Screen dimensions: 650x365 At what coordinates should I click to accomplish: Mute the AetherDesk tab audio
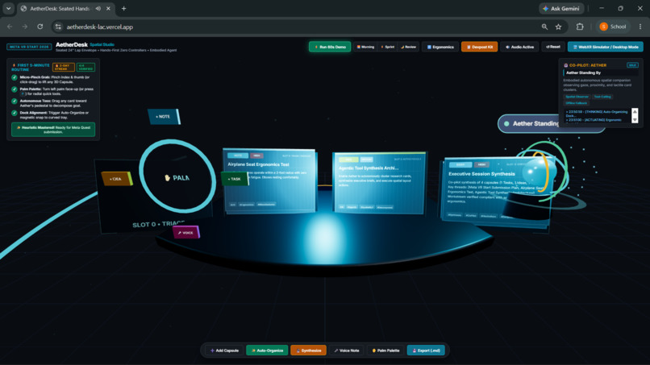tap(98, 8)
